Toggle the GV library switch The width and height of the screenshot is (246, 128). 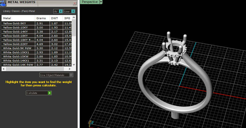point(58,11)
